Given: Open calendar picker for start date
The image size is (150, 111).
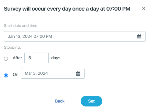Looking at the screenshot, I should 139,36.
